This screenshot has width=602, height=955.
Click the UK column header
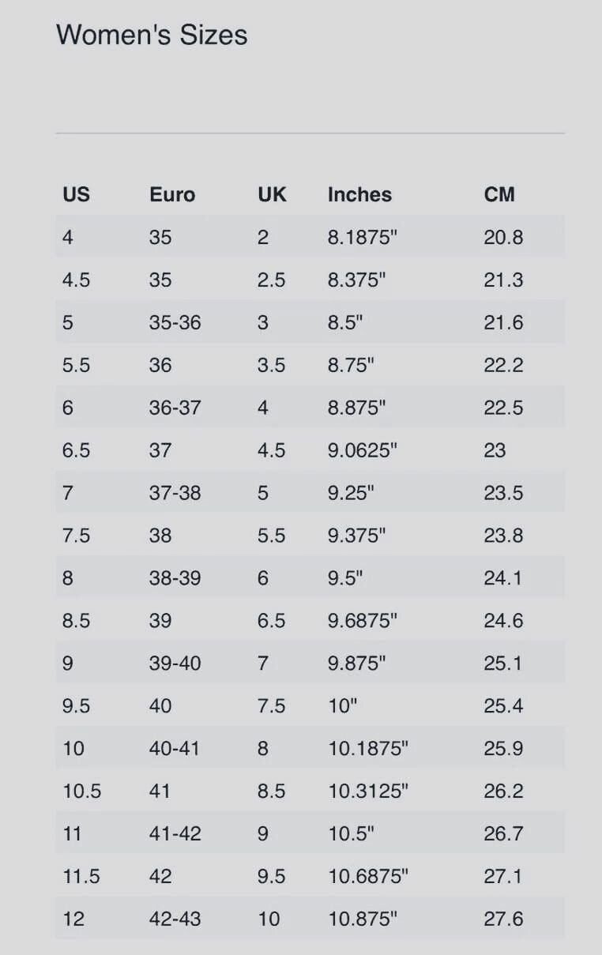point(272,194)
